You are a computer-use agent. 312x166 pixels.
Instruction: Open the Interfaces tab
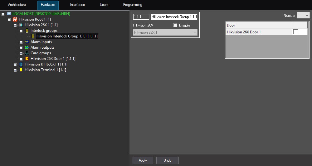point(77,5)
